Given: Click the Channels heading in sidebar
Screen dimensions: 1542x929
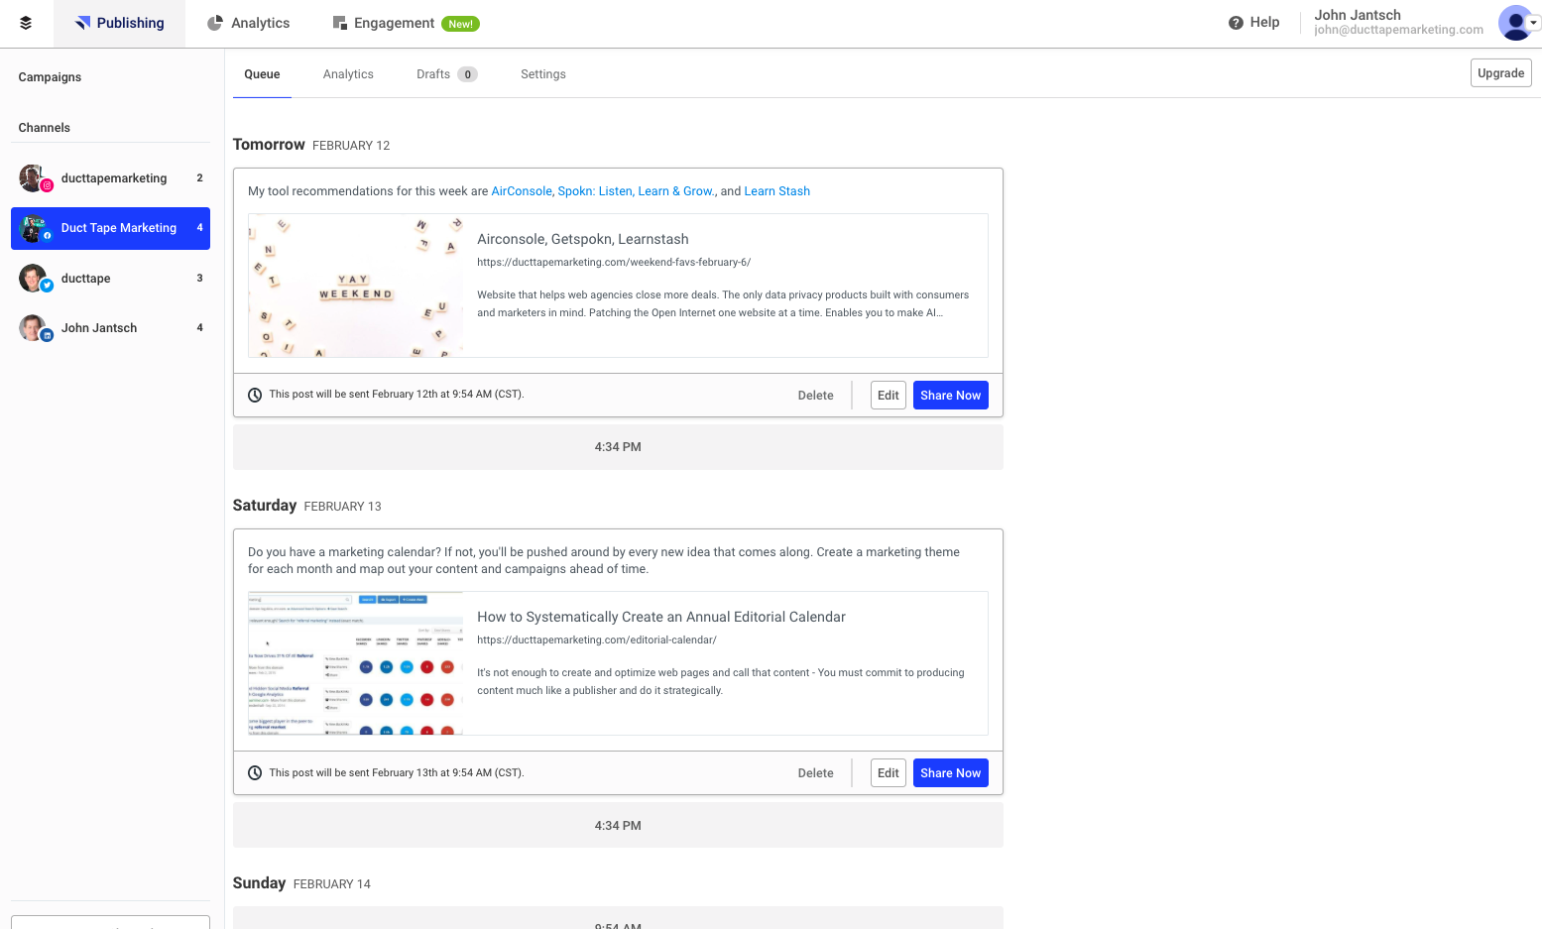Looking at the screenshot, I should (x=45, y=128).
